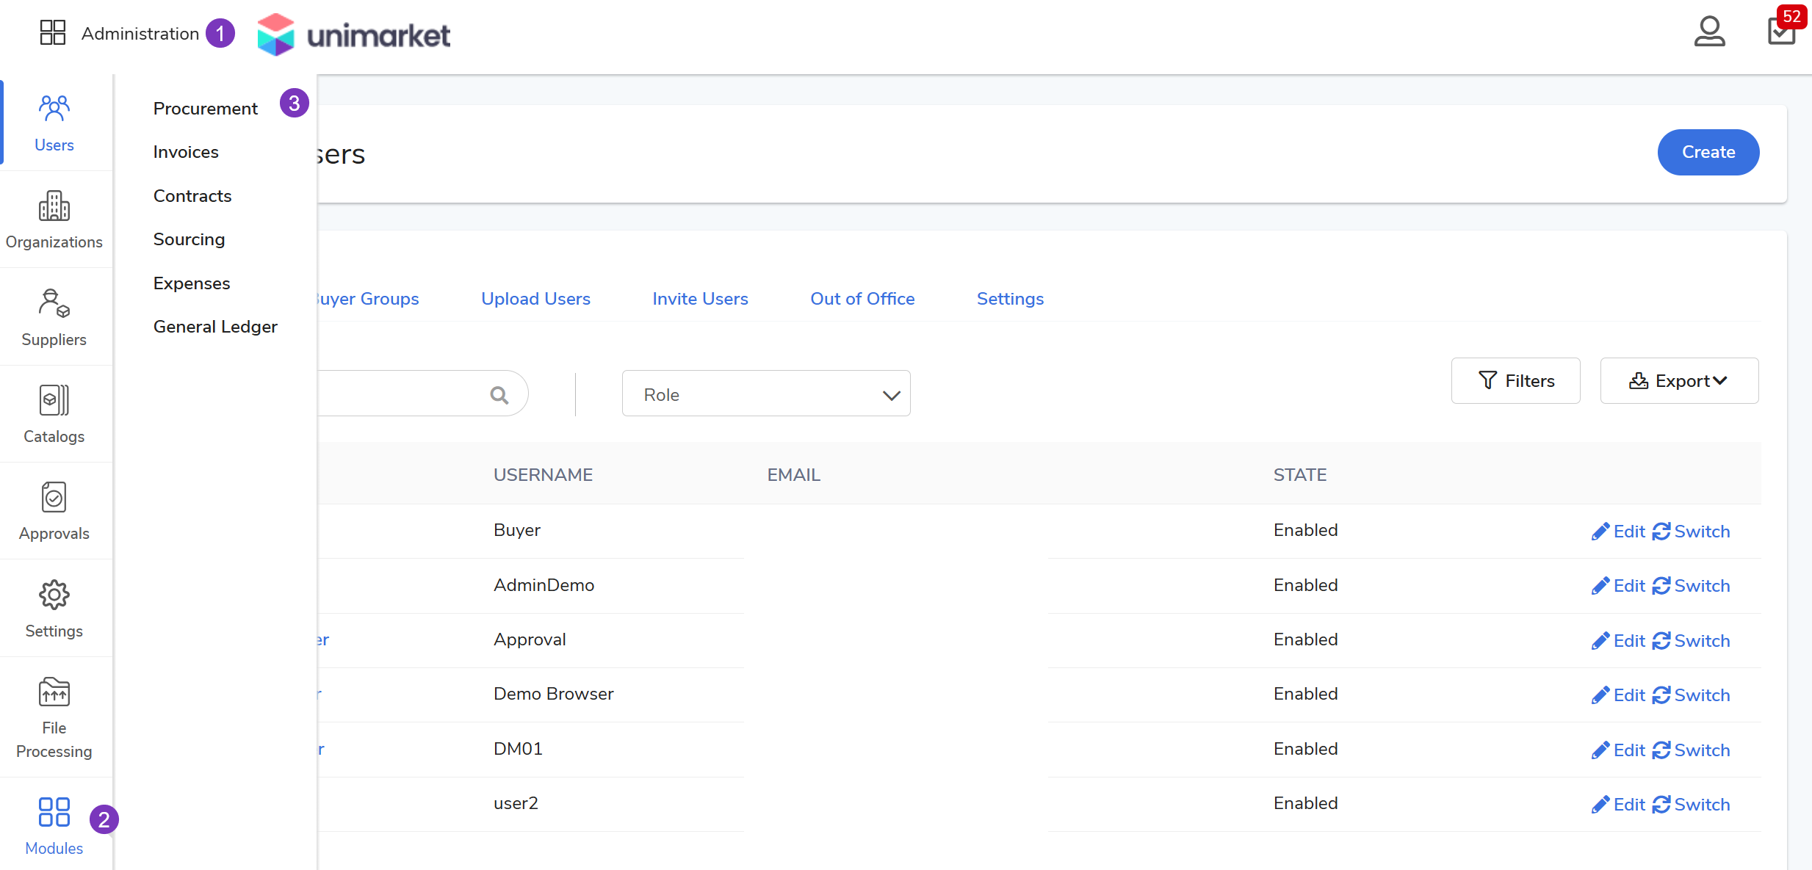Open the Users sidebar icon

[x=54, y=123]
